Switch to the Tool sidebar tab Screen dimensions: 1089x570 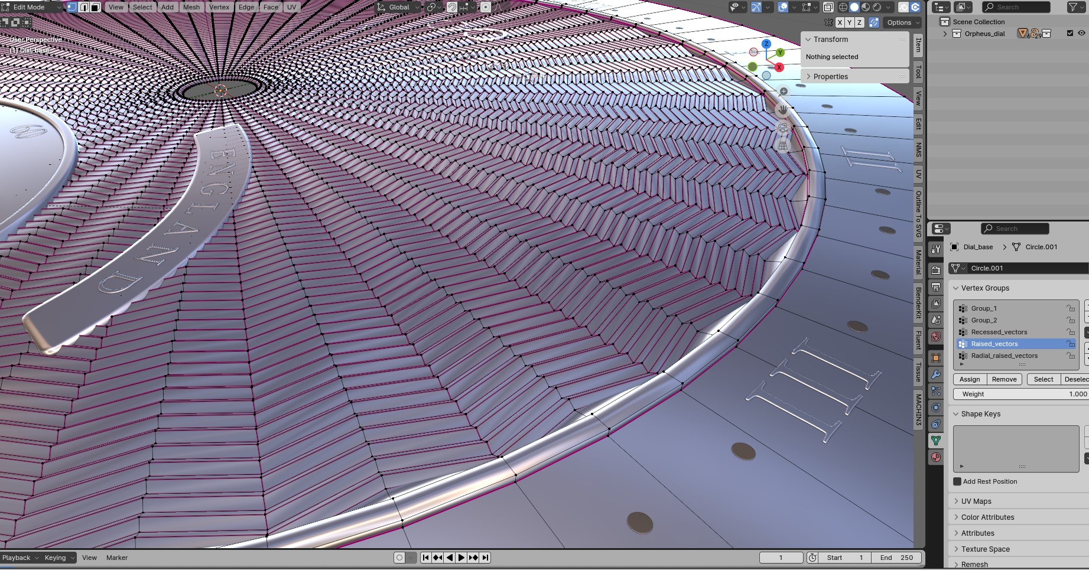point(918,72)
